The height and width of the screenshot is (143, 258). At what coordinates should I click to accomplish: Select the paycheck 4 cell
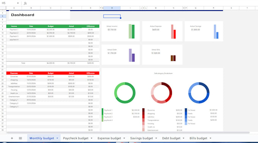tap(14, 40)
